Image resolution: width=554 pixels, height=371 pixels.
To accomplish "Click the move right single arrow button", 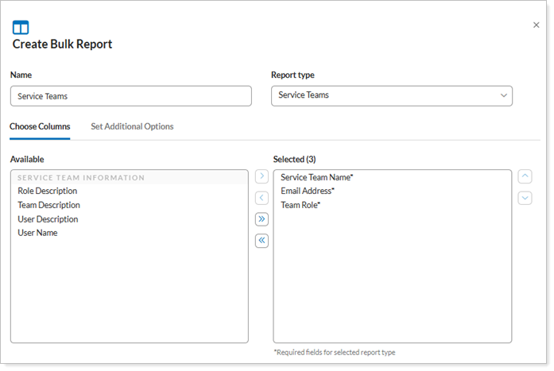I will click(262, 176).
